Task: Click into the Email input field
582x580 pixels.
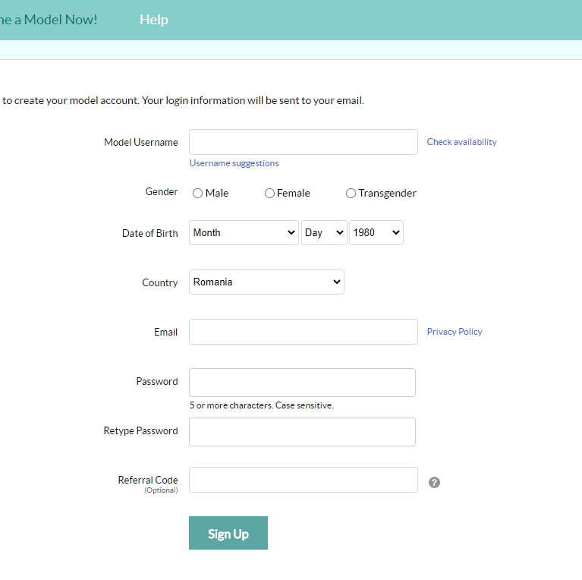Action: point(303,332)
